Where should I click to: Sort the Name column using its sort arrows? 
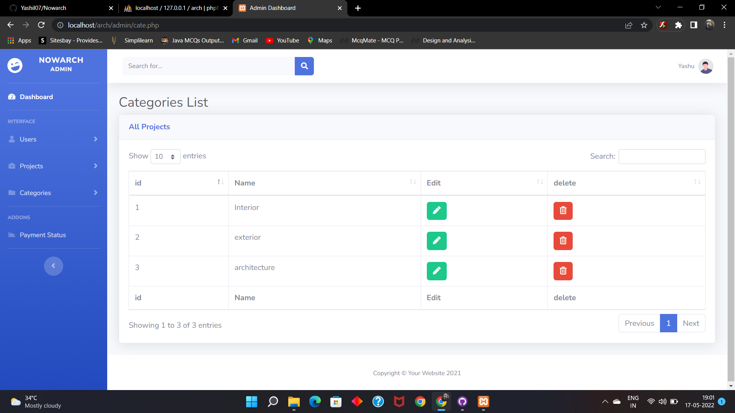tap(413, 182)
